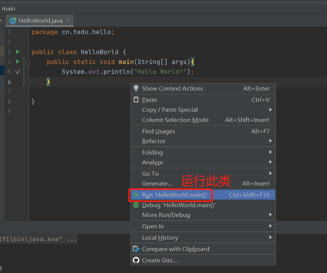Click the clipboard icon next to Paste

point(136,100)
